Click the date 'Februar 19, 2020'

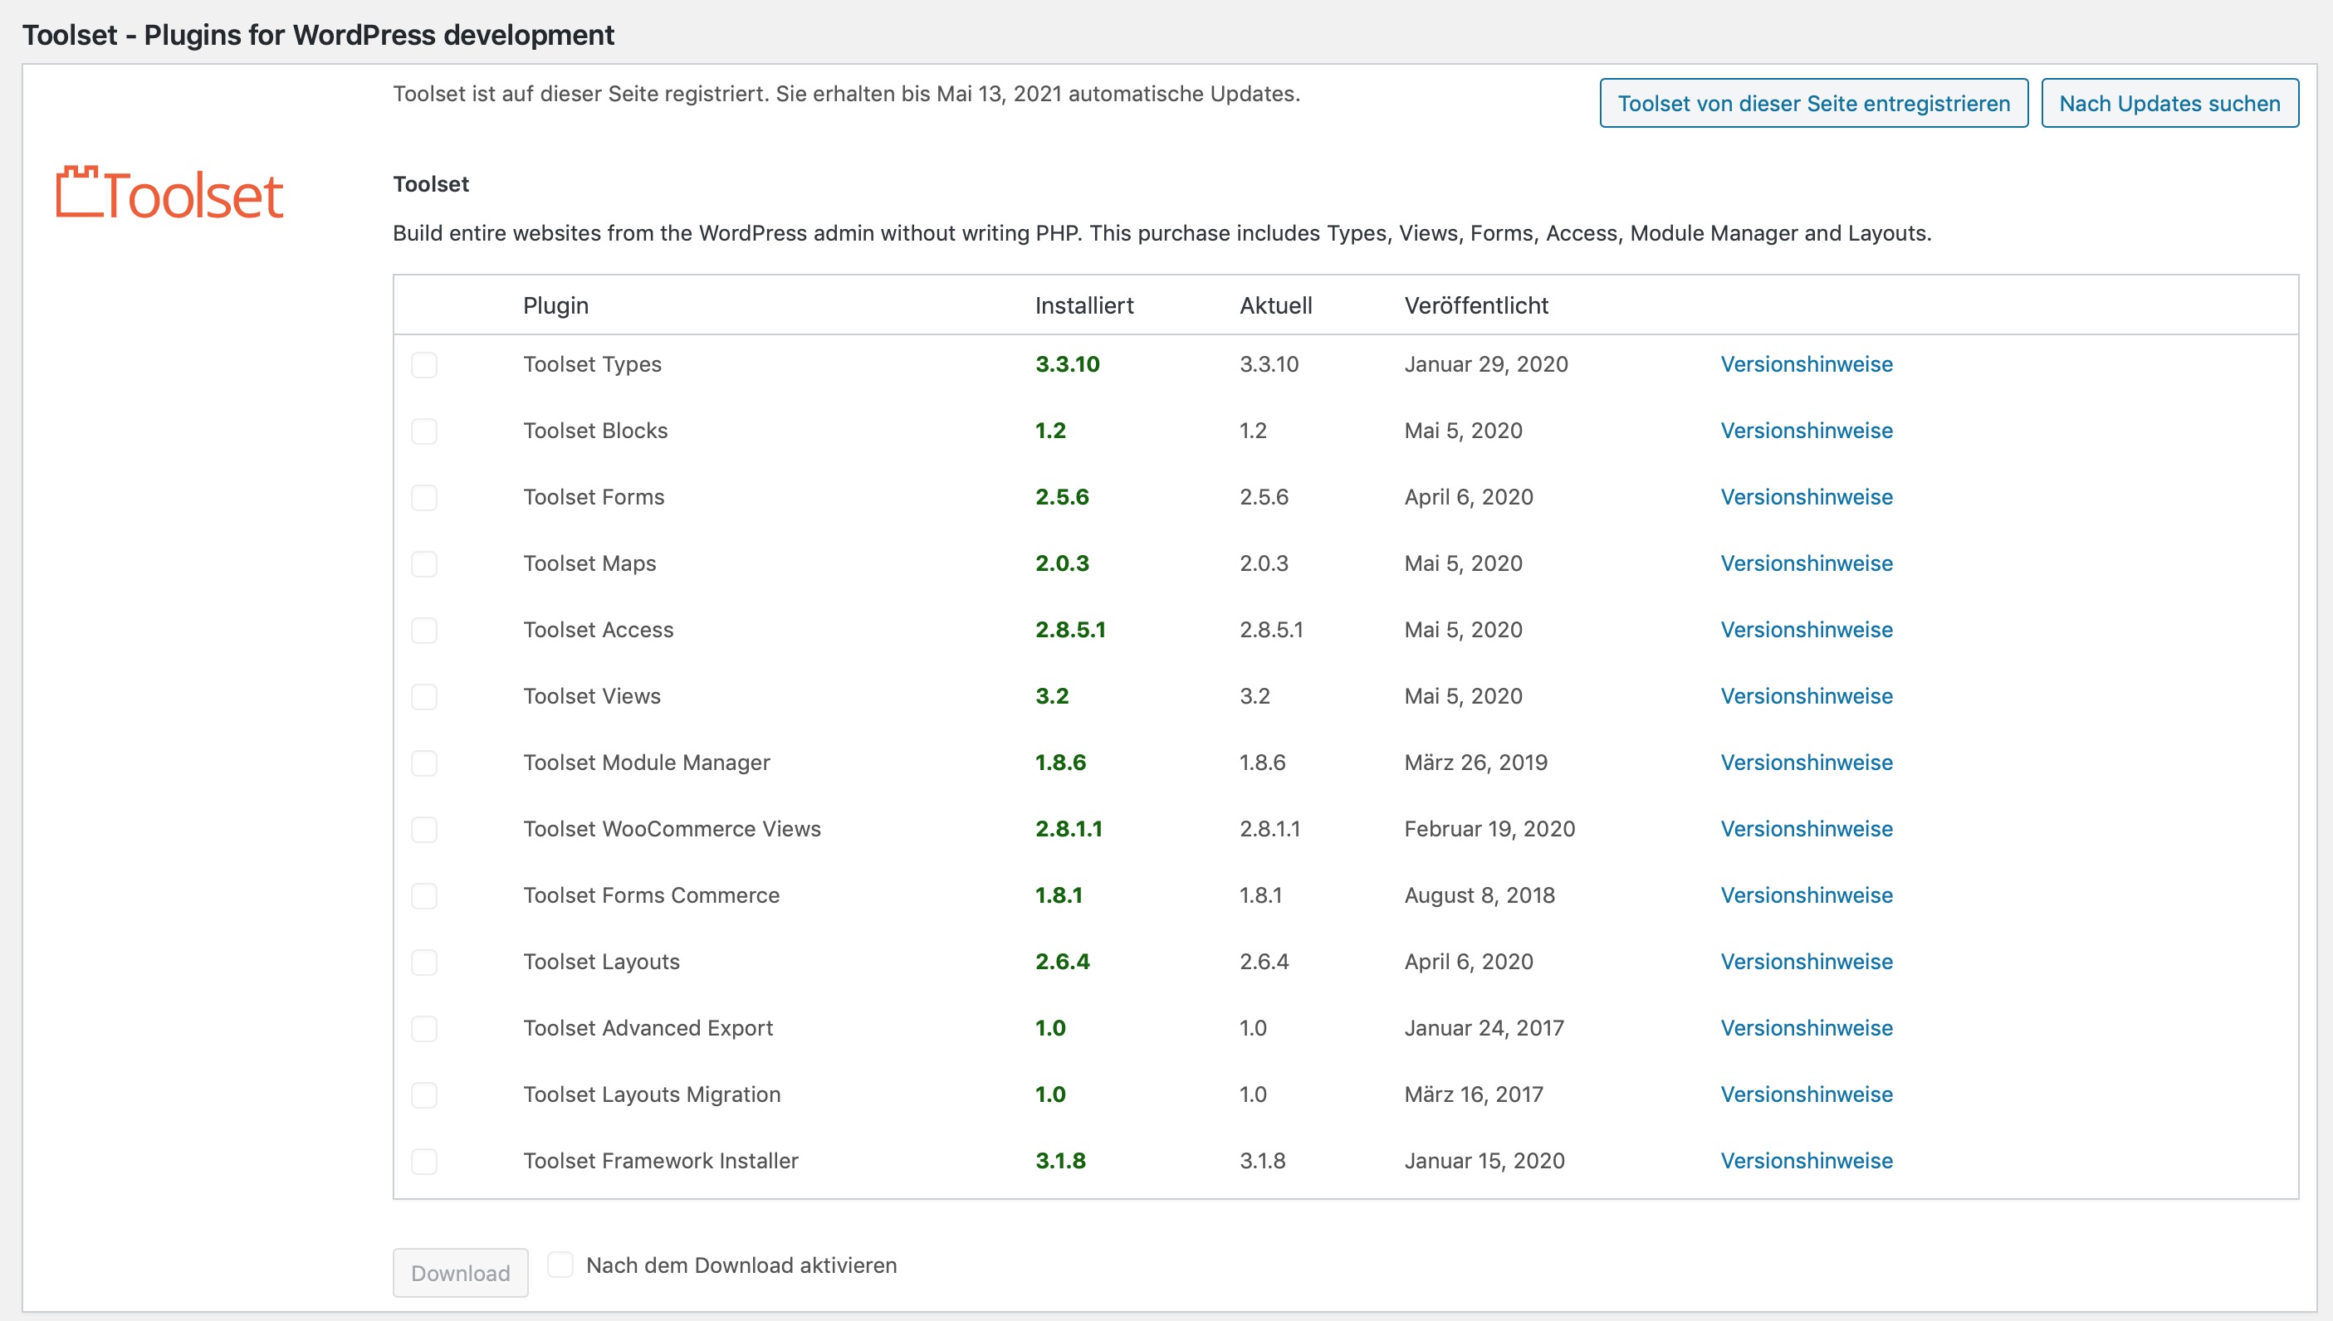(1489, 828)
